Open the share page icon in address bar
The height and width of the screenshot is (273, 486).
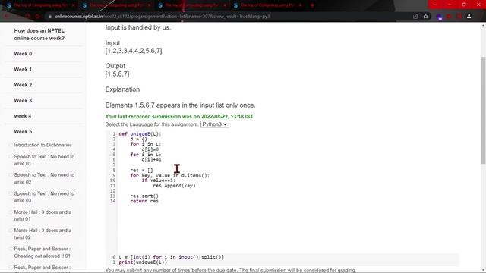[x=415, y=17]
